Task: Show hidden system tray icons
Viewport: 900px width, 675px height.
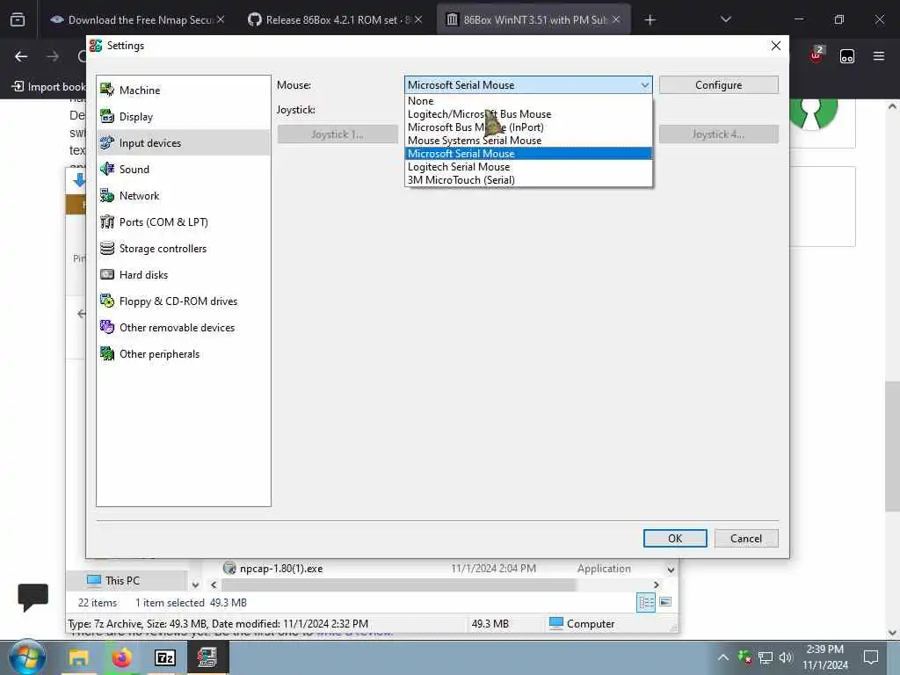Action: 723,657
